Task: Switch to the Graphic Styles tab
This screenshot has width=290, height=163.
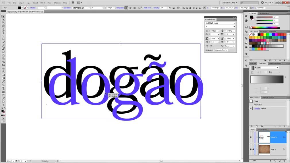Action: click(268, 98)
